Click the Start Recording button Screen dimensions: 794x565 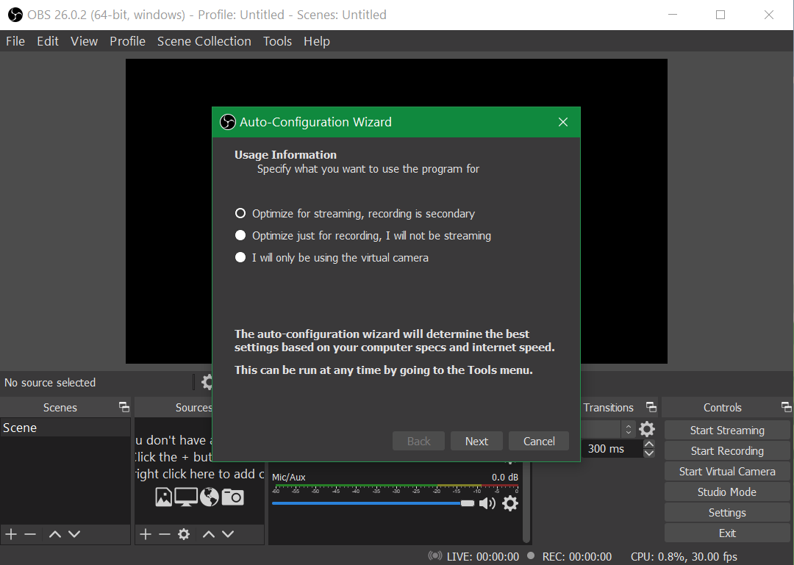coord(727,450)
